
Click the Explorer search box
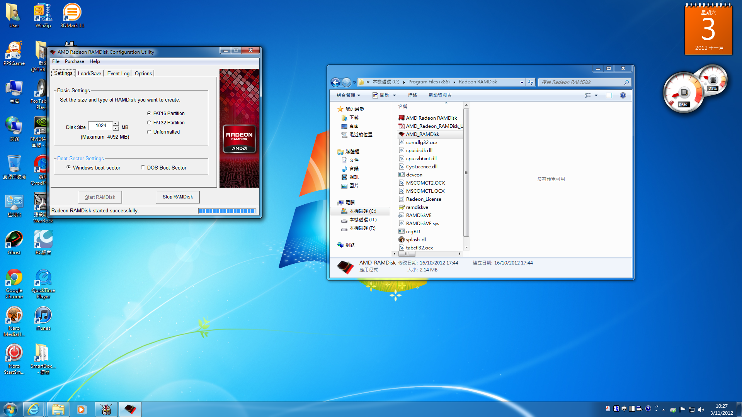584,82
